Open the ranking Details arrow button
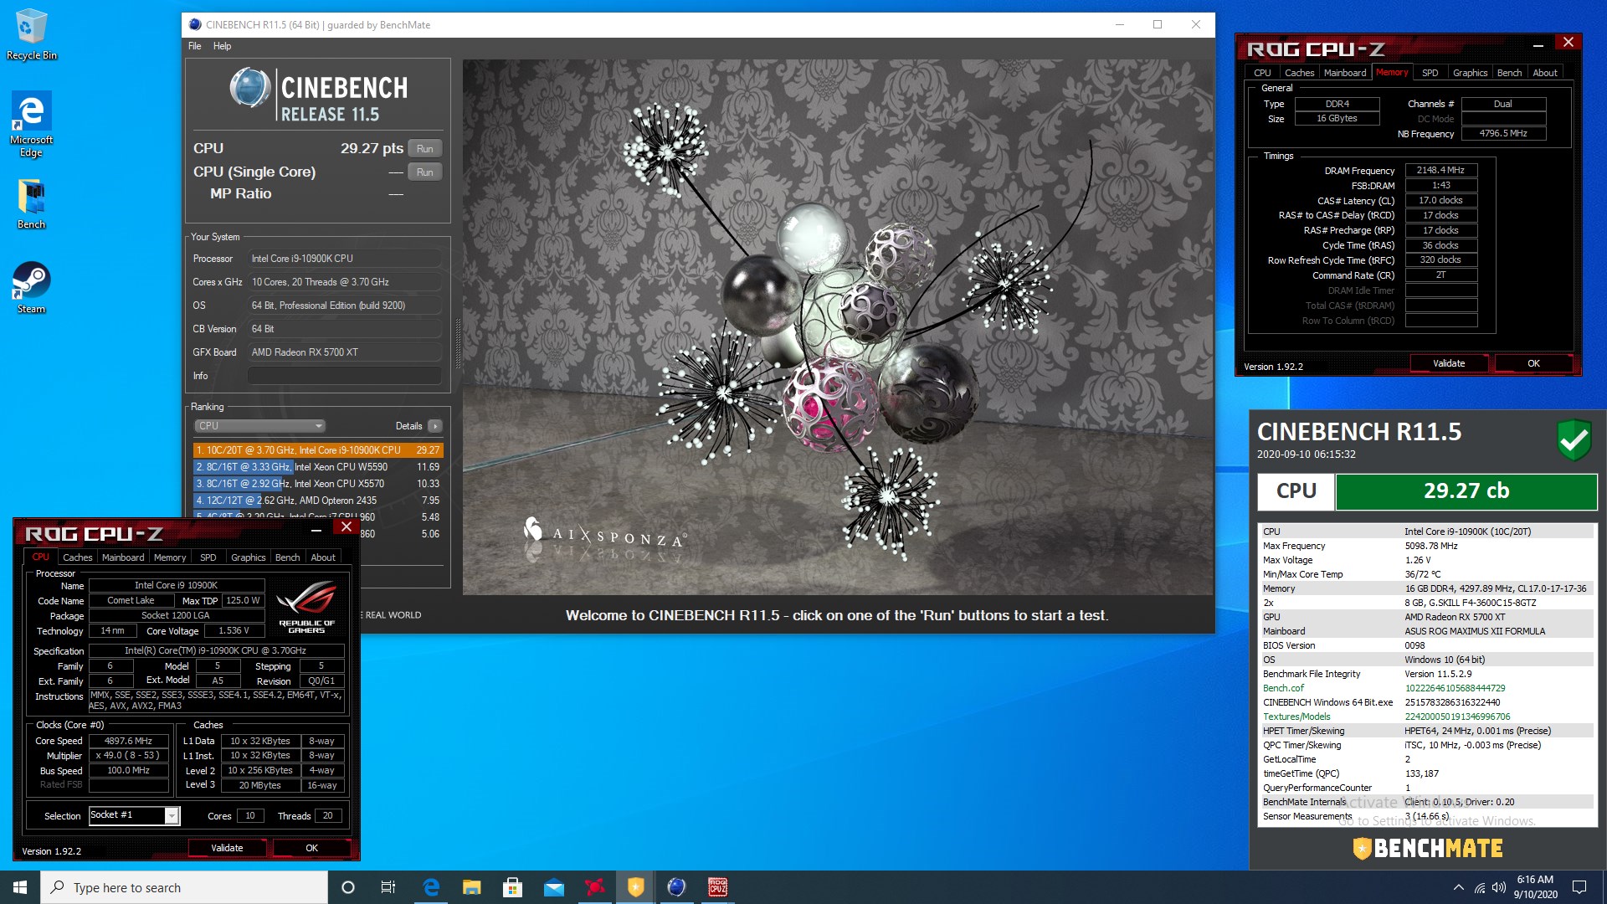Viewport: 1607px width, 904px height. pyautogui.click(x=434, y=426)
